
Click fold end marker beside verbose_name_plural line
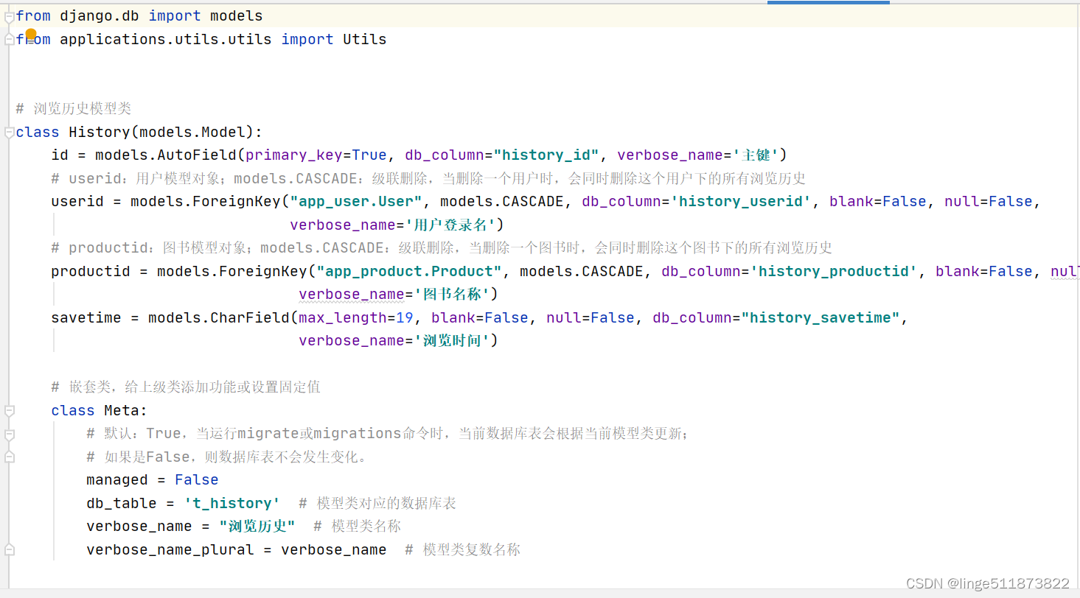[9, 549]
